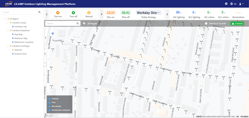
Task: Uncheck the Pole layer checkbox
Action: (x=49, y=102)
